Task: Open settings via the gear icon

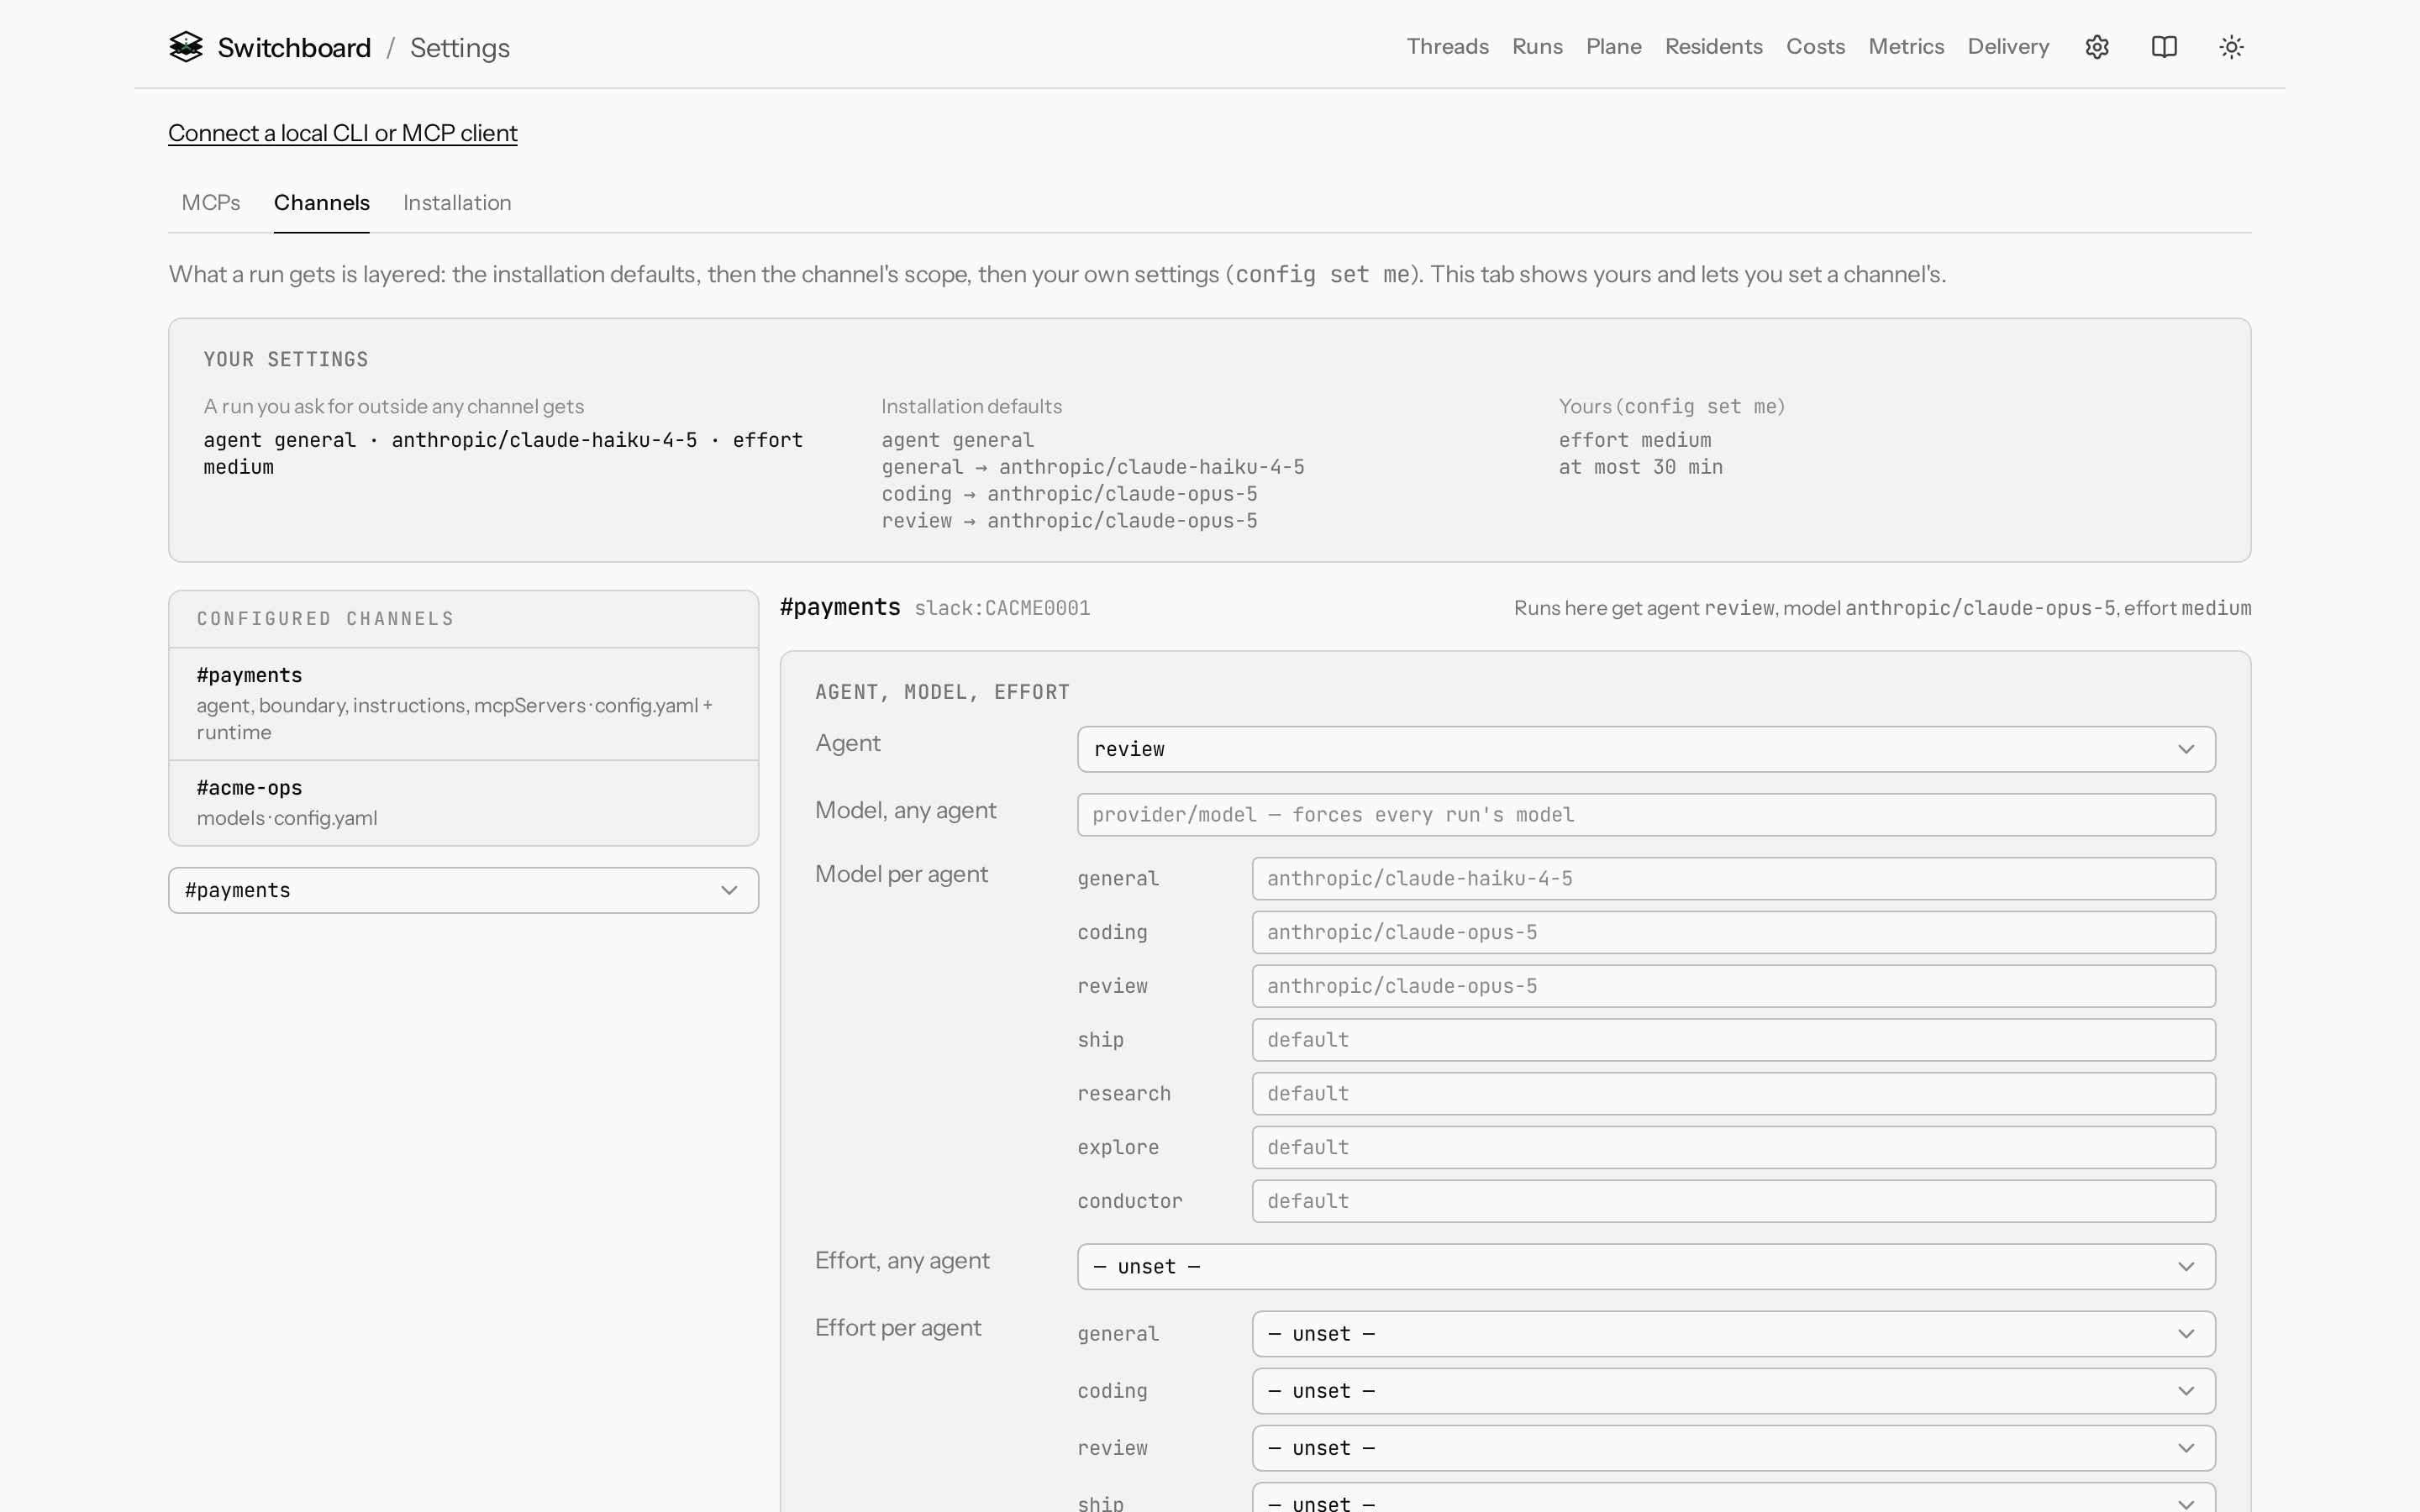Action: 2097,47
